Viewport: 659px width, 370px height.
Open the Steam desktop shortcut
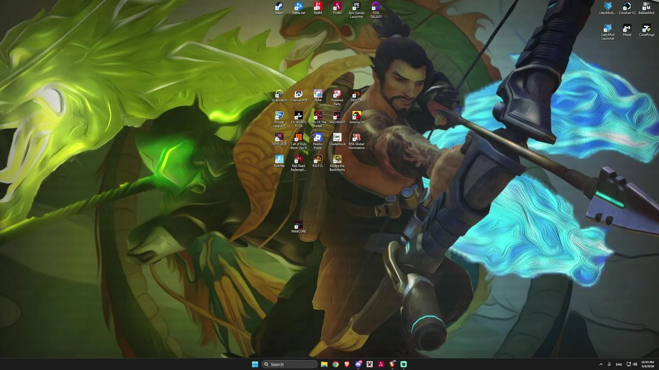point(279,8)
